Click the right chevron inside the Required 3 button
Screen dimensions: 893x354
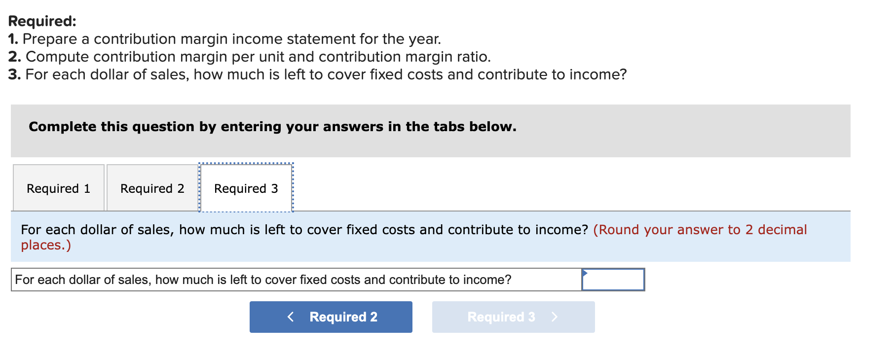click(x=555, y=317)
